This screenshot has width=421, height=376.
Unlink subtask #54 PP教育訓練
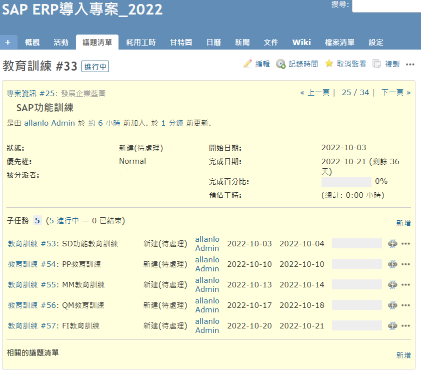(x=392, y=264)
